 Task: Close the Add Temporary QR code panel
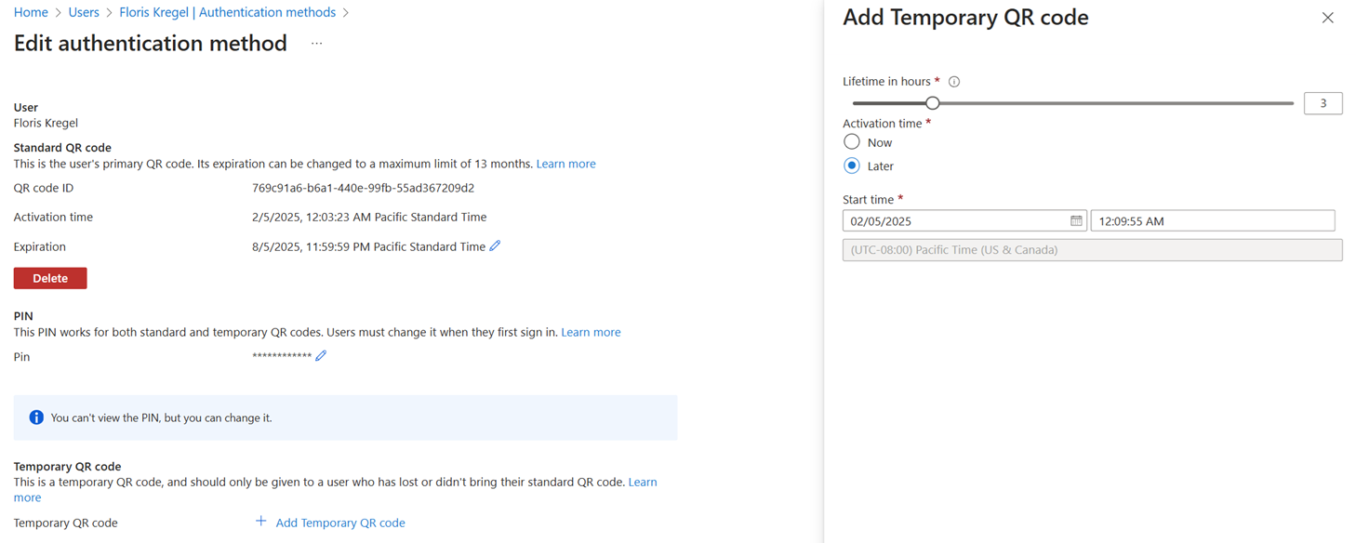pos(1327,17)
